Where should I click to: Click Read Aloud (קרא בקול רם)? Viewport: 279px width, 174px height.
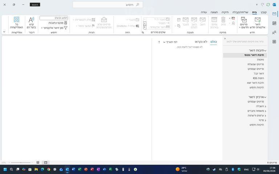coord(31,23)
